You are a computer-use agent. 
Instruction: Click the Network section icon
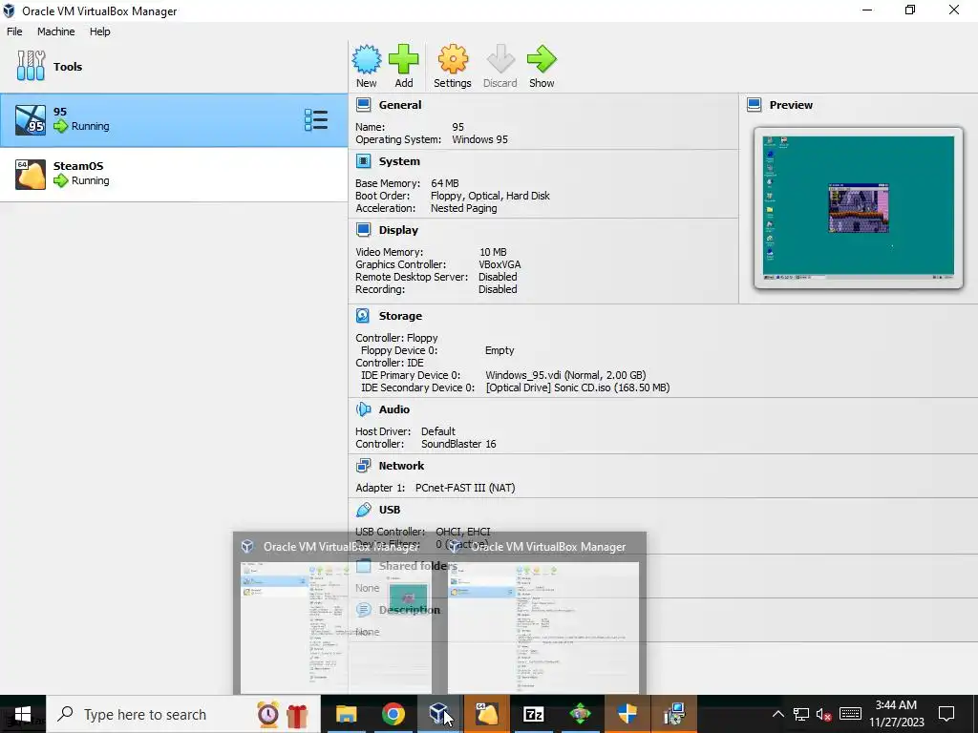pyautogui.click(x=363, y=465)
